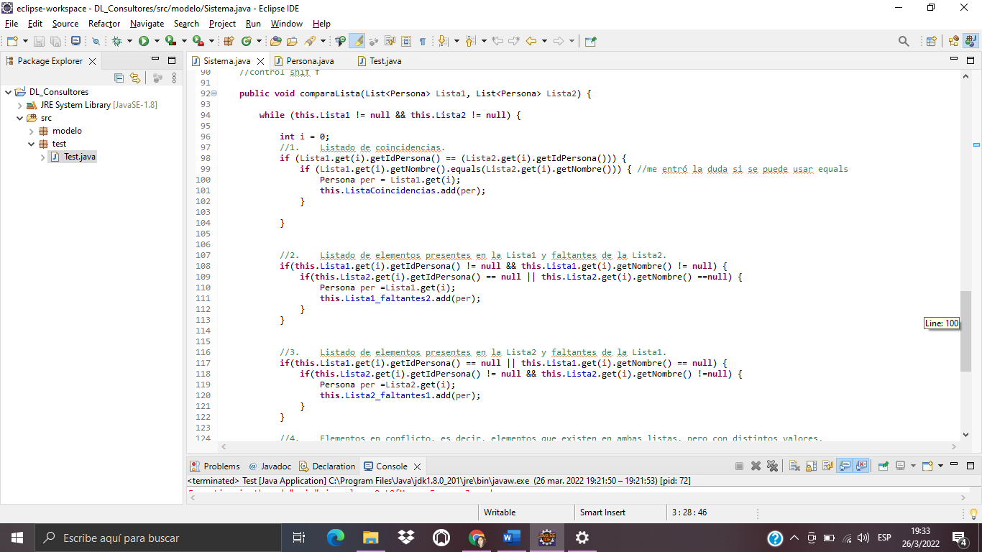Toggle Word Wrap toolbar icon
Viewport: 982px width, 552px height.
390,41
